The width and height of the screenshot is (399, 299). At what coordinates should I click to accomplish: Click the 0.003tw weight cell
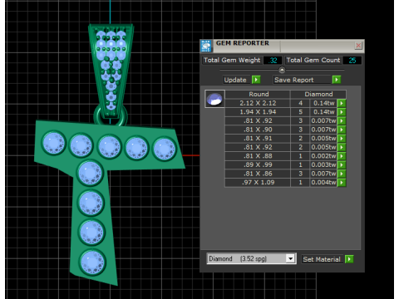(323, 165)
